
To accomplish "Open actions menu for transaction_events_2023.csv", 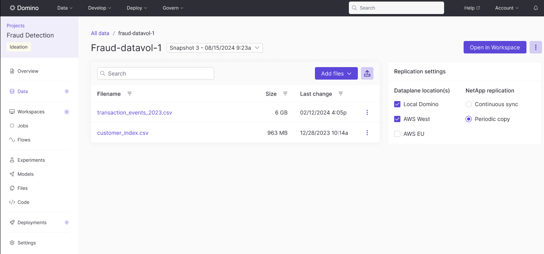I will pos(367,112).
